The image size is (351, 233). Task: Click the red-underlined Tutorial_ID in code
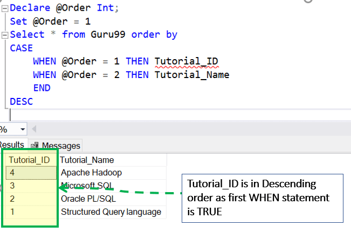(x=186, y=61)
